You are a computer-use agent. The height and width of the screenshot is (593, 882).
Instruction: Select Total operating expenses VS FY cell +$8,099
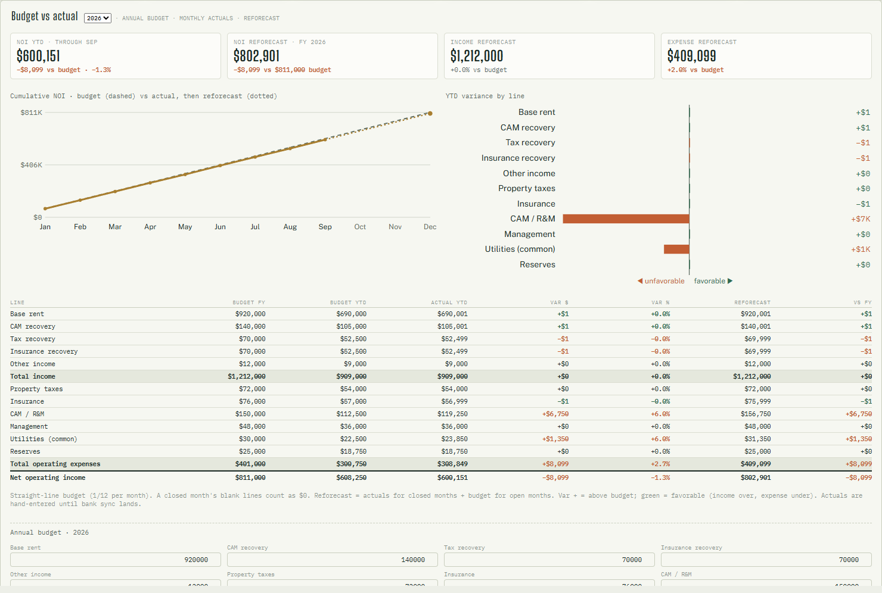pos(859,464)
